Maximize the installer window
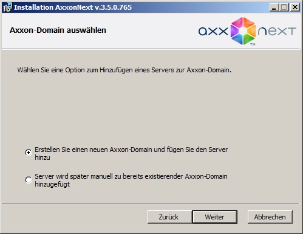 (x=284, y=7)
